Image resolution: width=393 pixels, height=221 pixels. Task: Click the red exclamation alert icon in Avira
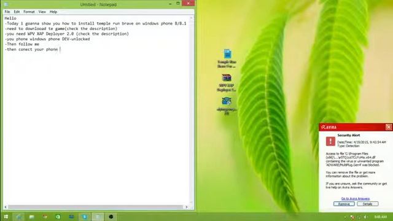330,141
